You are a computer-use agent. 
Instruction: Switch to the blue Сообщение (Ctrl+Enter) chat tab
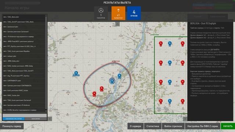[x=14, y=119]
